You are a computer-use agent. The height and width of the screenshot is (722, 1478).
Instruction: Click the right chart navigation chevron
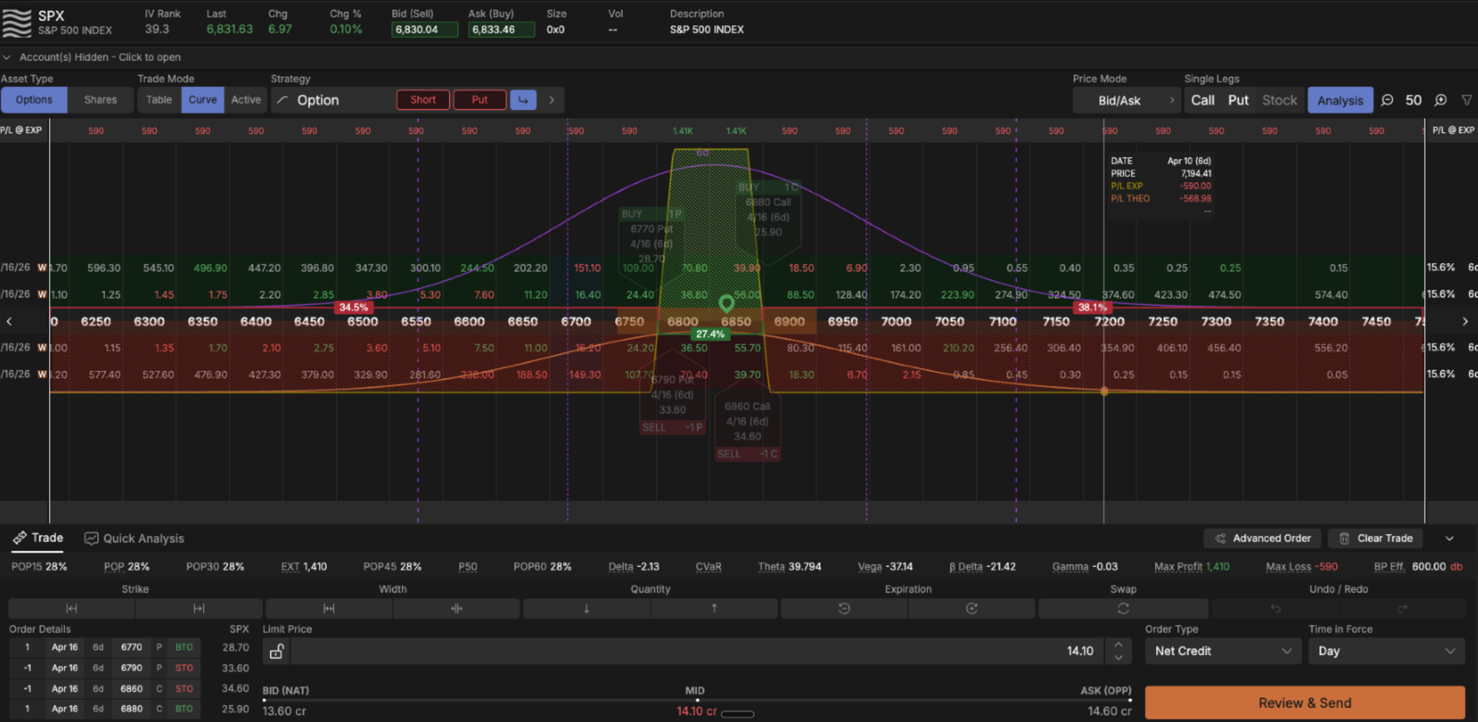(1465, 321)
